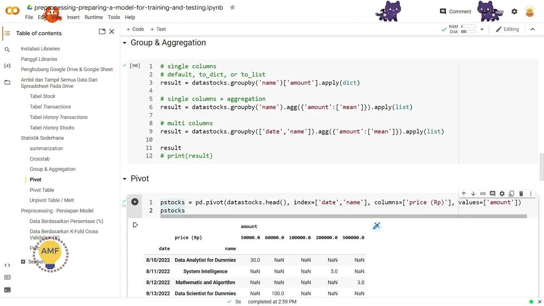
Task: Open the Comment panel from top bar
Action: pos(455,11)
